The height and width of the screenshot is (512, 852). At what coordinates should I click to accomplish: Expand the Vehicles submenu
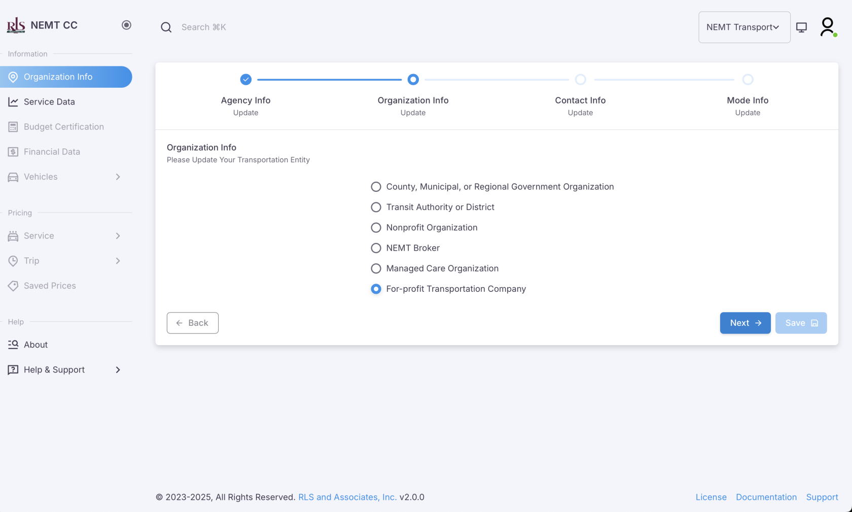(x=118, y=177)
